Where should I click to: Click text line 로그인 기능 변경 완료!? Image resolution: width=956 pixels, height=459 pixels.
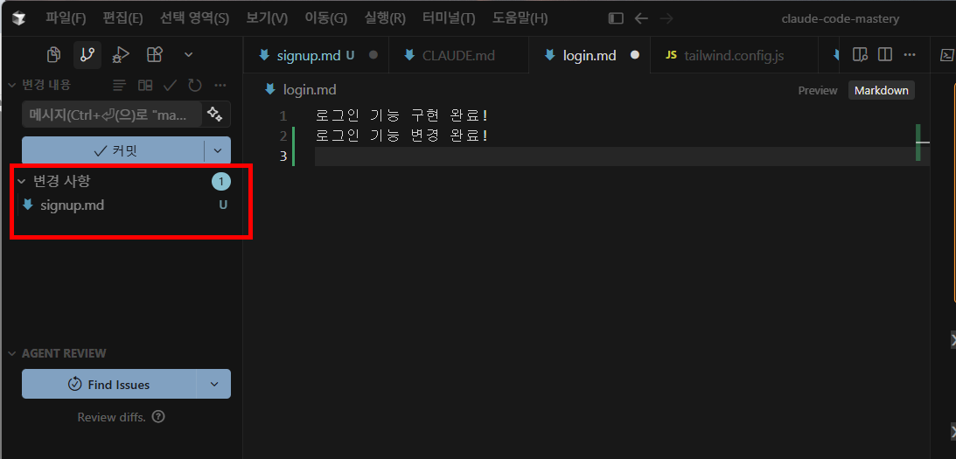point(402,136)
